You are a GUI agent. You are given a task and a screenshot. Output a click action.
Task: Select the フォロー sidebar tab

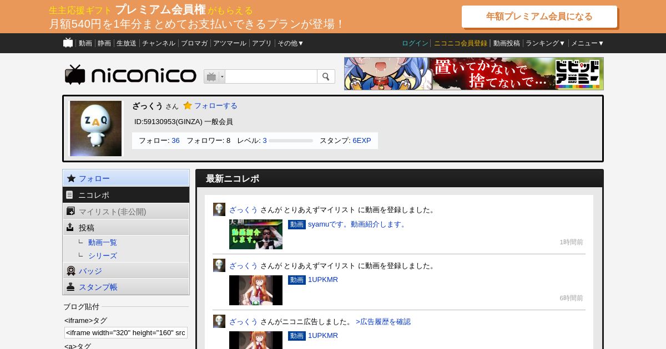pyautogui.click(x=126, y=178)
